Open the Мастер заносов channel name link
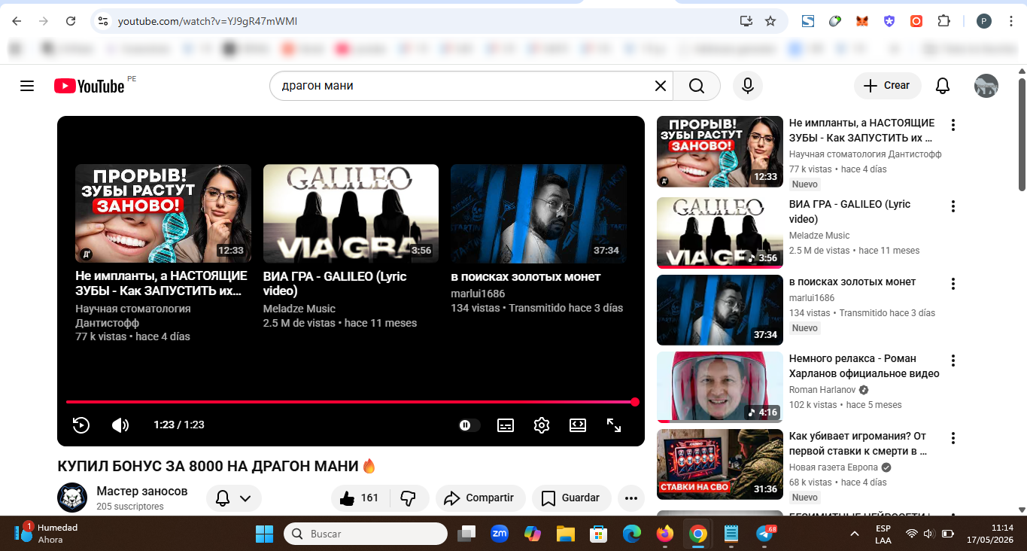This screenshot has width=1027, height=551. (142, 492)
